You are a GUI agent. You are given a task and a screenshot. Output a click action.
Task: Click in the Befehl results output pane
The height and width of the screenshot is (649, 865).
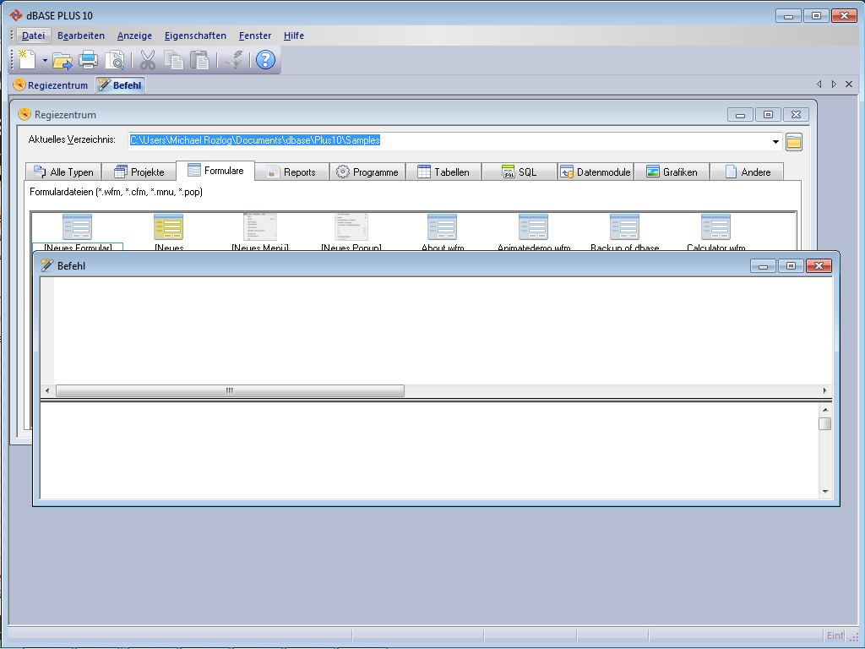(429, 451)
